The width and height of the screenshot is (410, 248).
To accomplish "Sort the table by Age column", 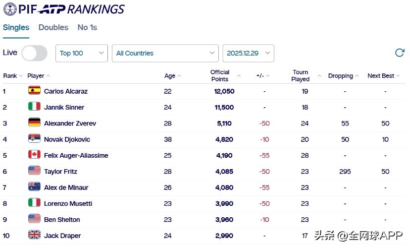I will [x=170, y=76].
